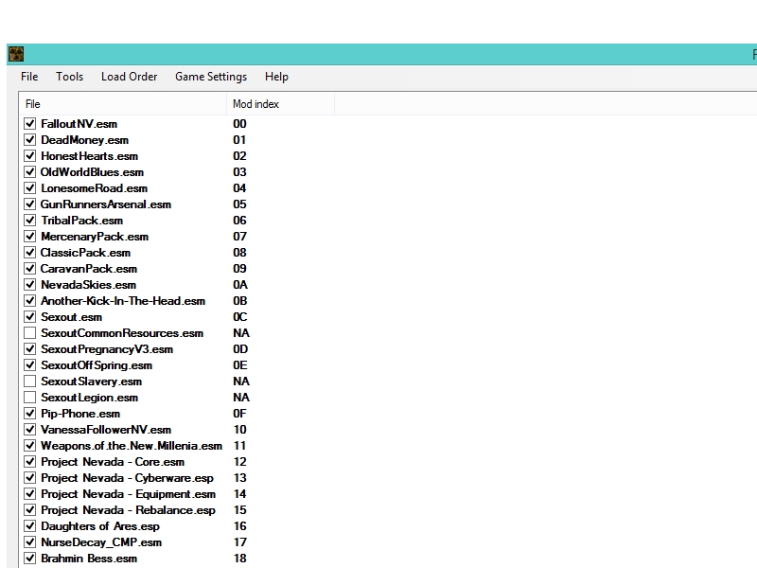Select the DeadMoney.esm file name
The image size is (757, 568).
[x=85, y=140]
